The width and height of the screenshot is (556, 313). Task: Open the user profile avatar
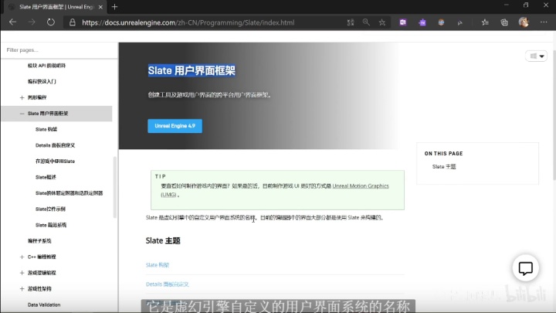pyautogui.click(x=524, y=22)
